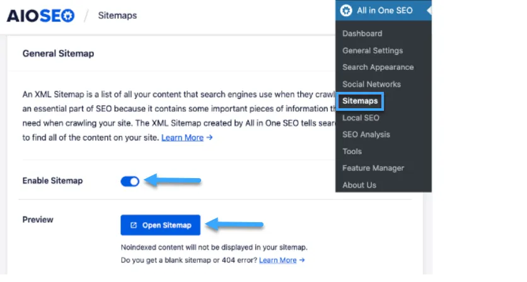Click the General Sitemap heading
527x282 pixels.
click(x=58, y=54)
